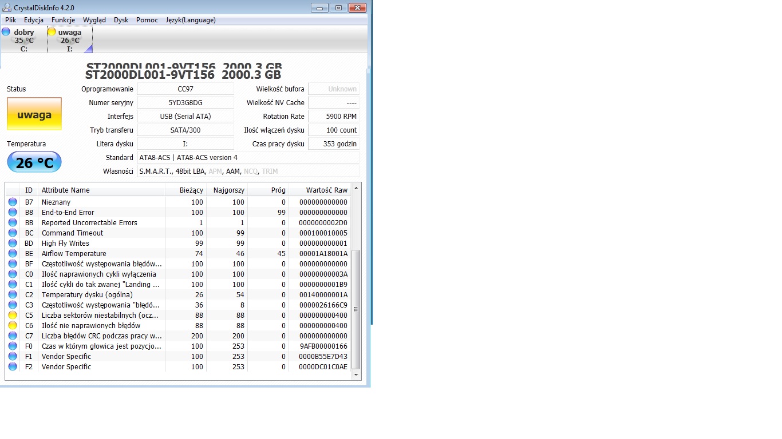The image size is (782, 439).
Task: Click the status icon of Reported Uncorrectable Errors
Action: pos(13,222)
